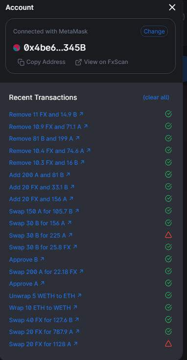The image size is (187, 360).
Task: Click green checkmark next to Approve B
Action: pos(168,259)
